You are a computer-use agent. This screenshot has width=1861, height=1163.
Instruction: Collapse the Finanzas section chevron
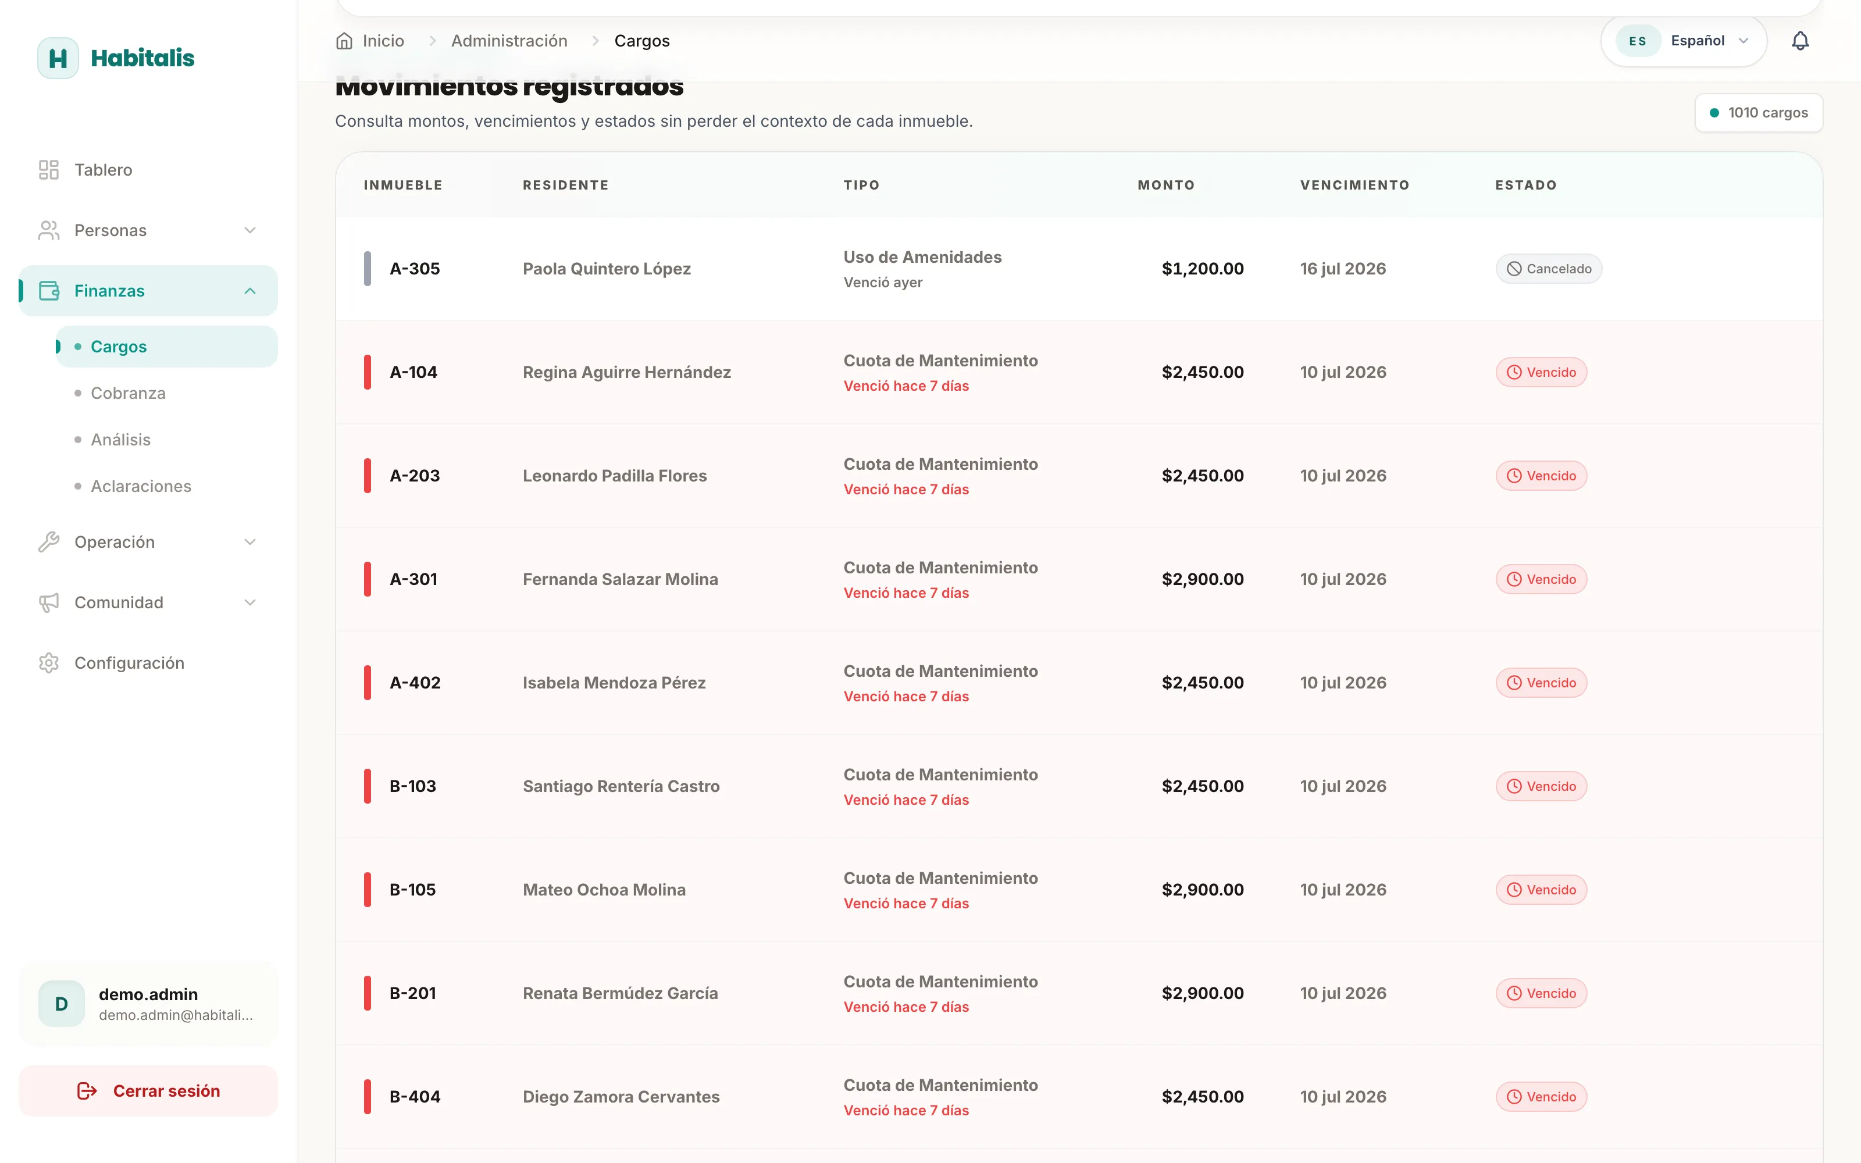250,291
